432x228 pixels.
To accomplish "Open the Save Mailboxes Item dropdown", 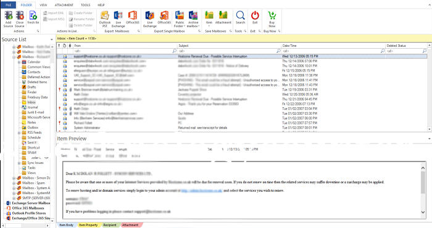I will coord(209,19).
